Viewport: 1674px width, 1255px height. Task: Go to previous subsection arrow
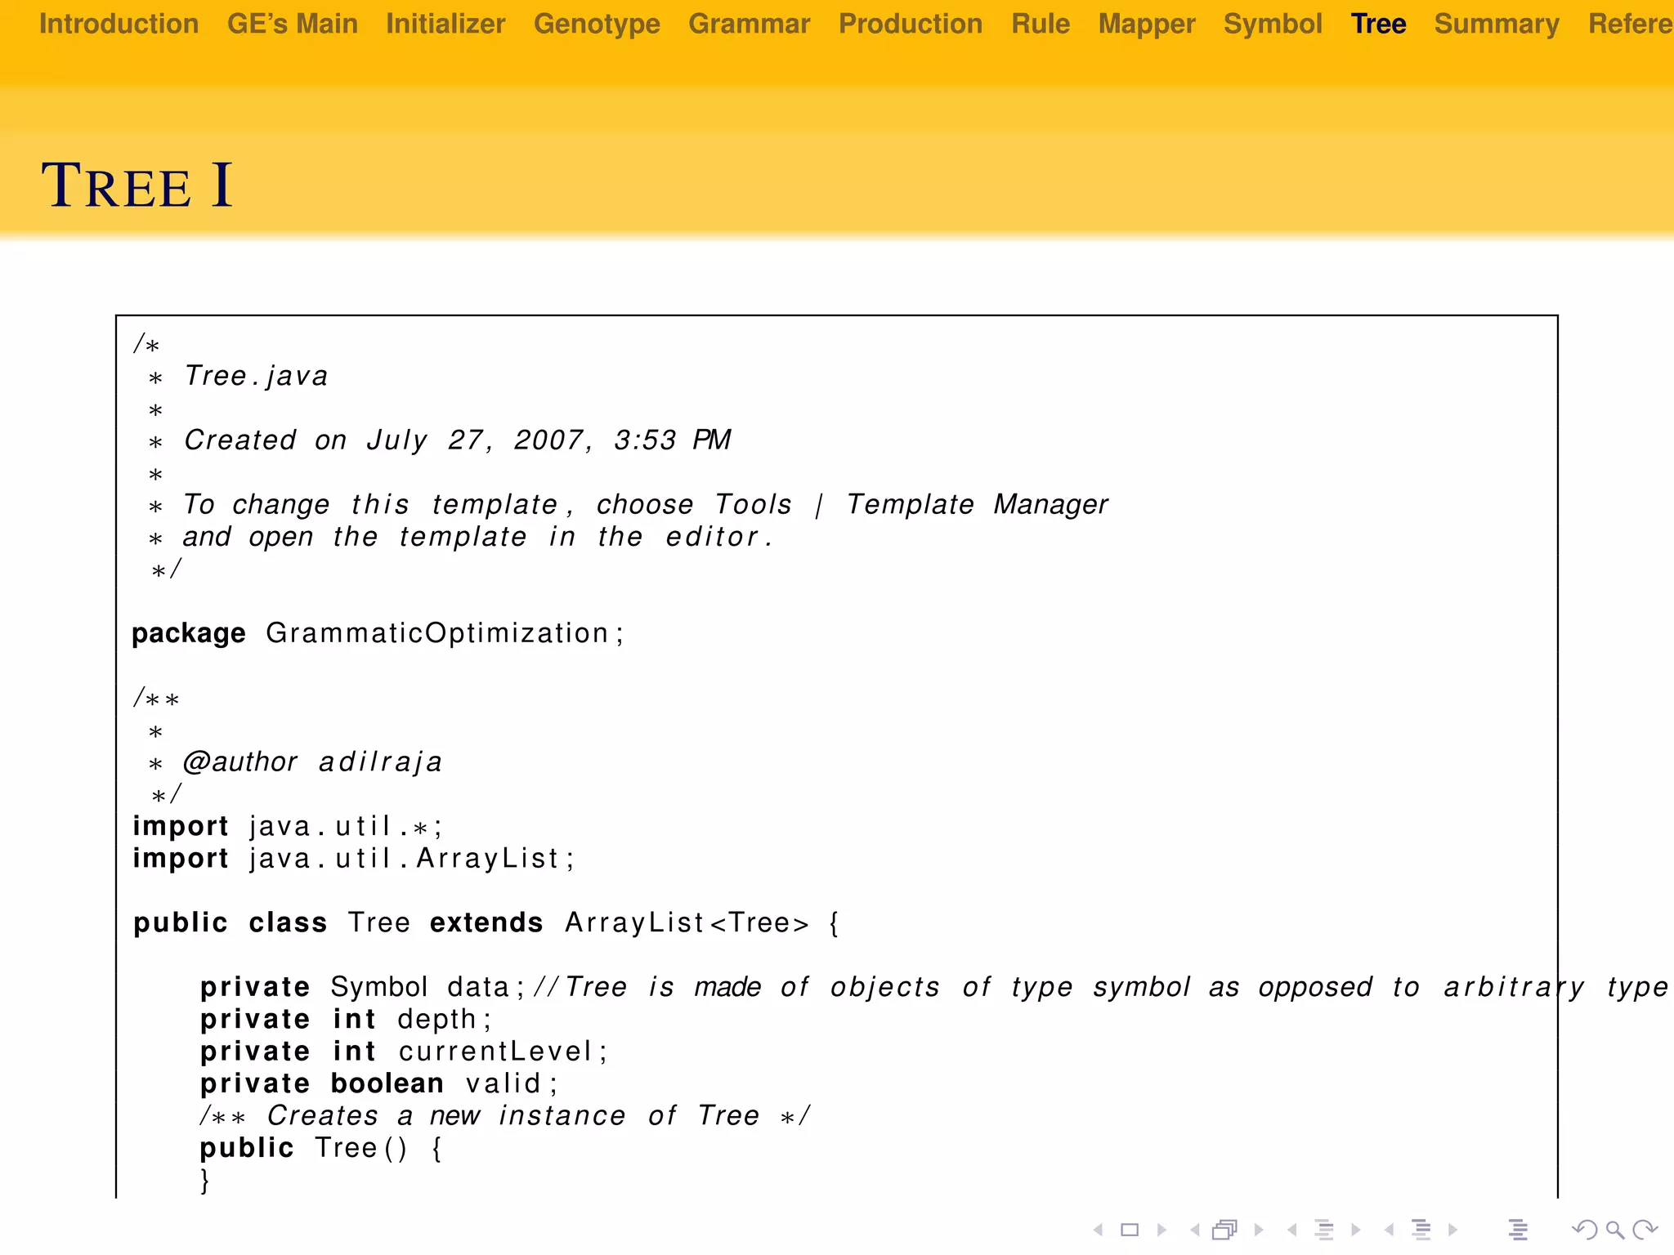pos(1291,1230)
